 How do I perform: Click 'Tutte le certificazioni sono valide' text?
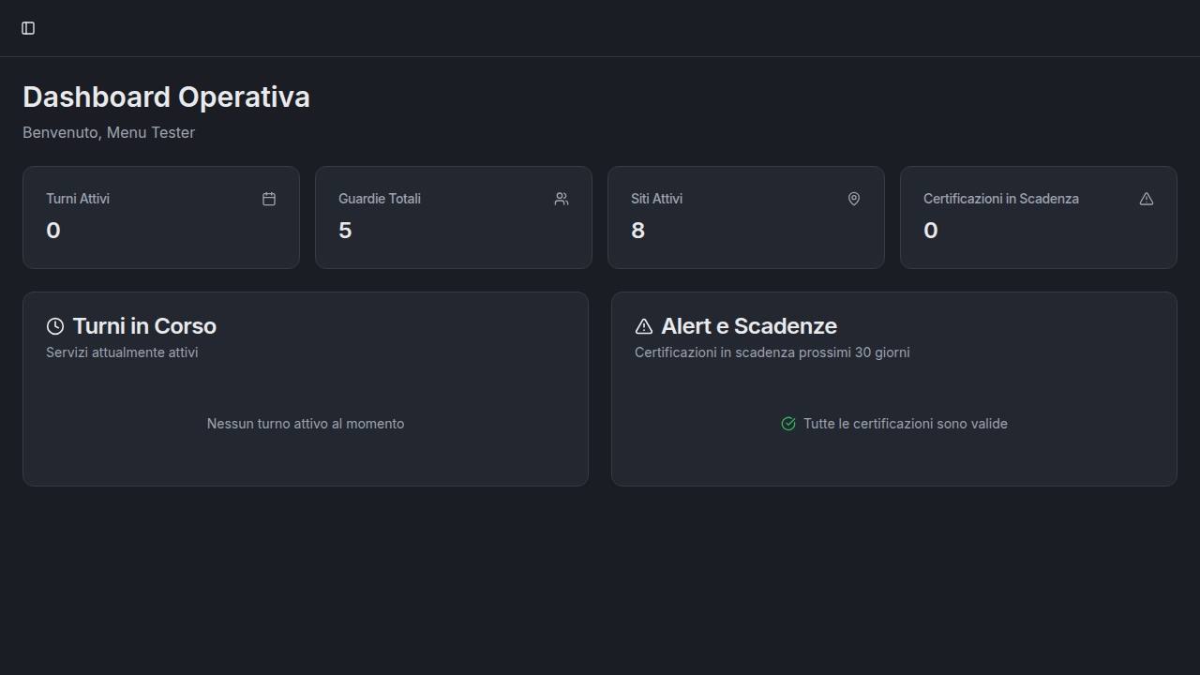point(905,424)
